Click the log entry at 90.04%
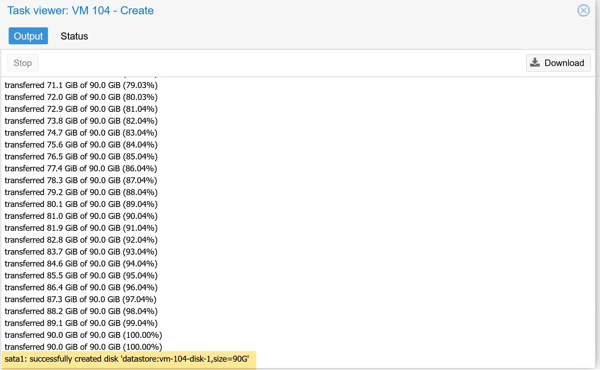Image resolution: width=600 pixels, height=370 pixels. 81,216
